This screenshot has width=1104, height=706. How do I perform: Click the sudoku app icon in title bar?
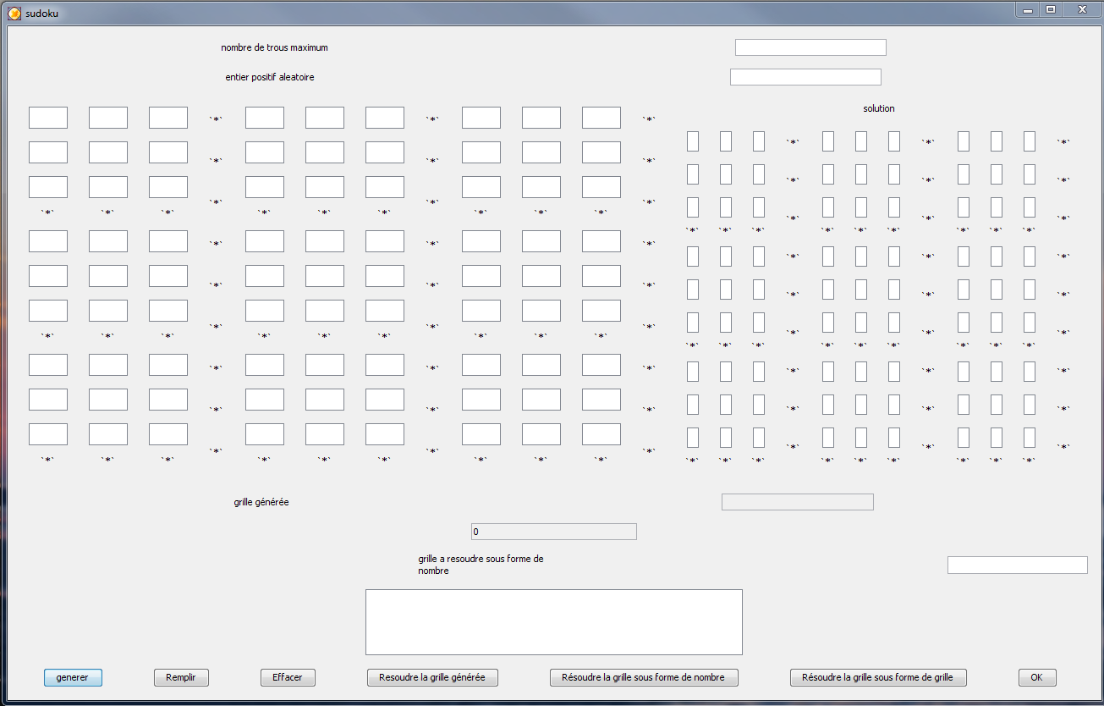(x=14, y=13)
